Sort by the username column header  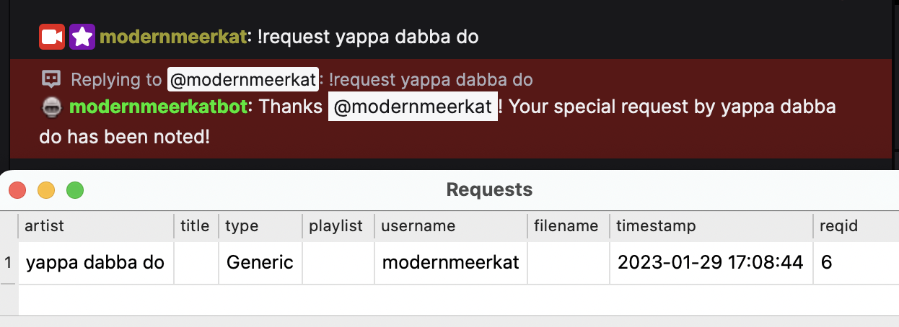tap(450, 226)
